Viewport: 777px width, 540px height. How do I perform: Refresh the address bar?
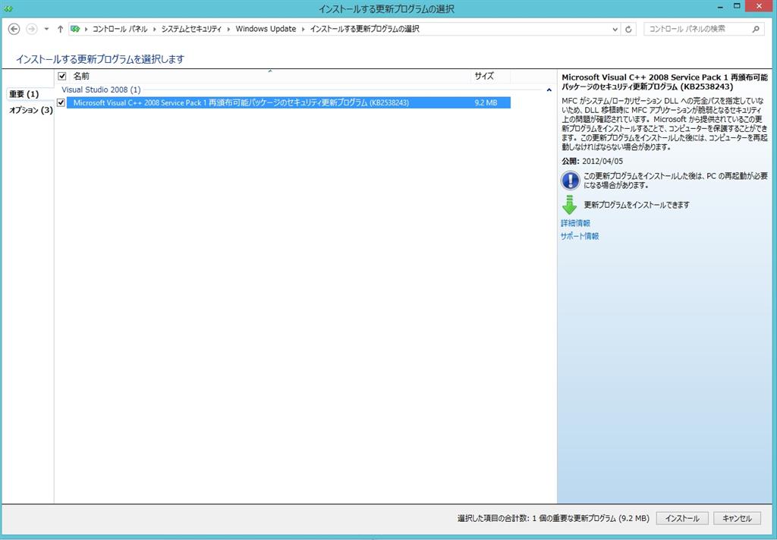coord(628,30)
